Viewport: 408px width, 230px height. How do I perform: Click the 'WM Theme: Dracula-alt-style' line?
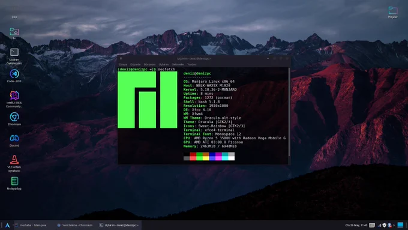[212, 118]
